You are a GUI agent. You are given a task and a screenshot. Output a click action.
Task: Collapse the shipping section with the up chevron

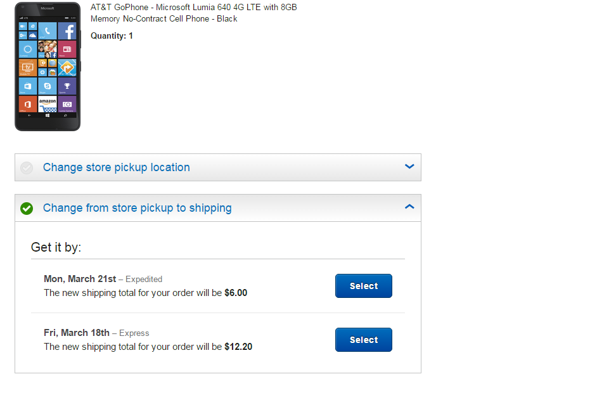coord(409,207)
